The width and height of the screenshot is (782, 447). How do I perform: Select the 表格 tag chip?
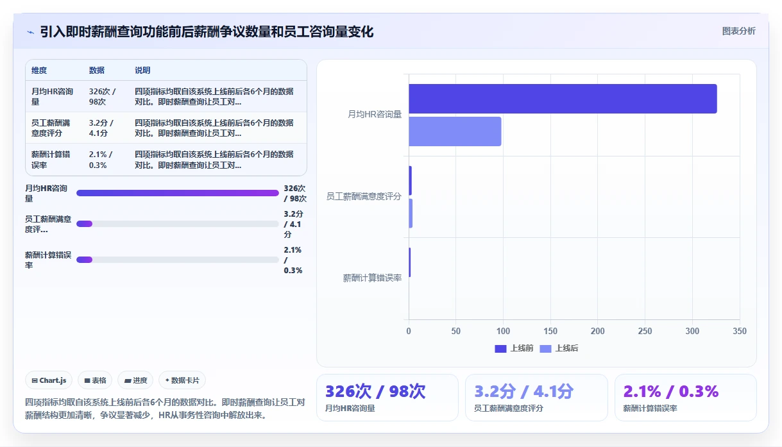[95, 380]
